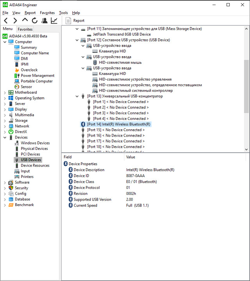Click the device list scrollbar down arrow
This screenshot has height=281, width=250.
[x=246, y=149]
